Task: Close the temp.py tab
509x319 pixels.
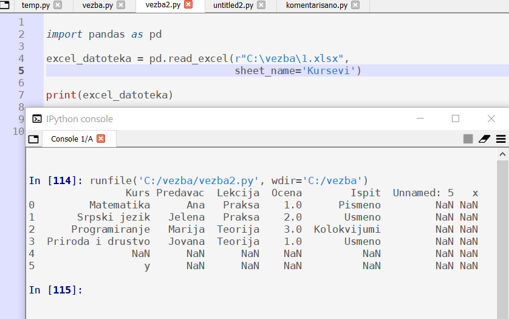Action: tap(58, 5)
